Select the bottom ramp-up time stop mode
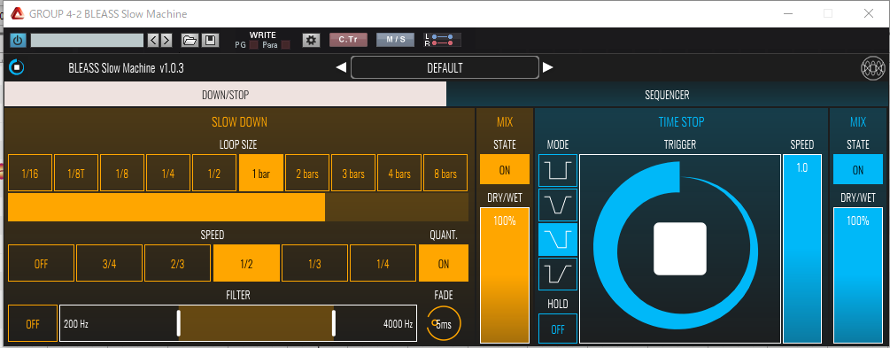Viewport: 890px width, 348px height. pyautogui.click(x=558, y=275)
